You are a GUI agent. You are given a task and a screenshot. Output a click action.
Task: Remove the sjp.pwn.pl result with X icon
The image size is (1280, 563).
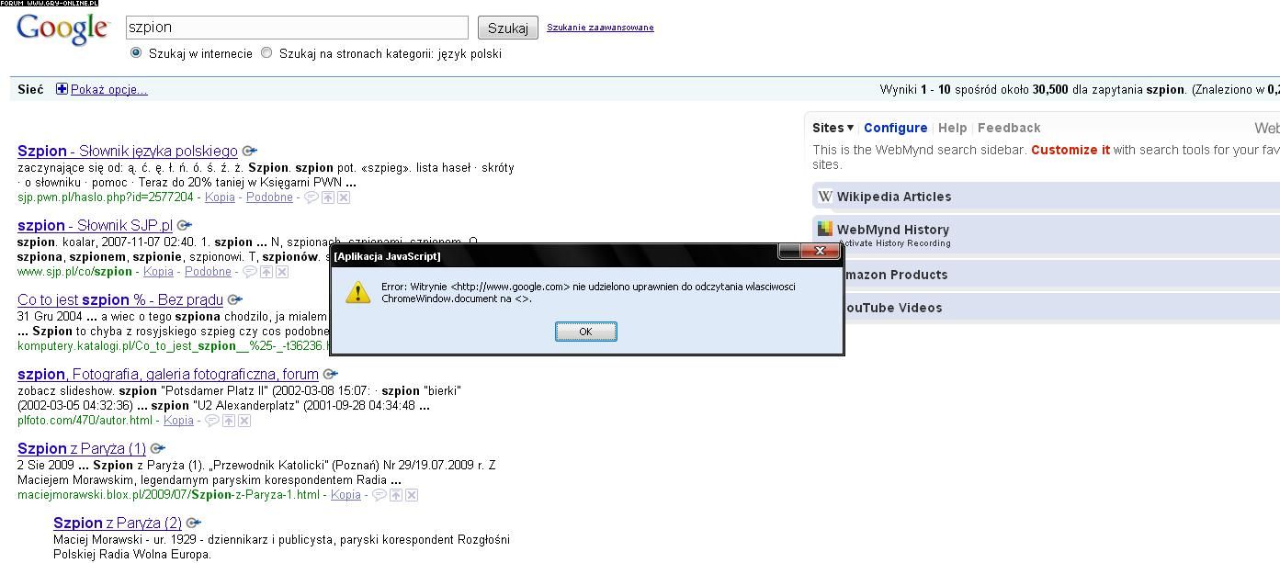tap(343, 197)
